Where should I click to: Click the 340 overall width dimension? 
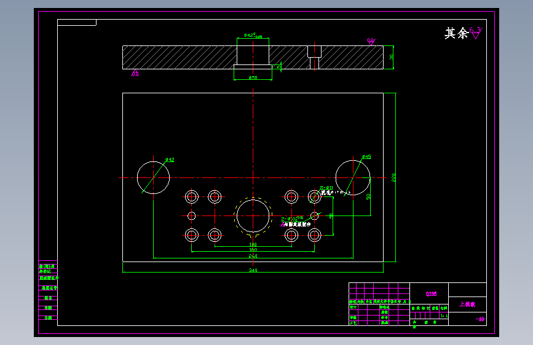coord(253,270)
